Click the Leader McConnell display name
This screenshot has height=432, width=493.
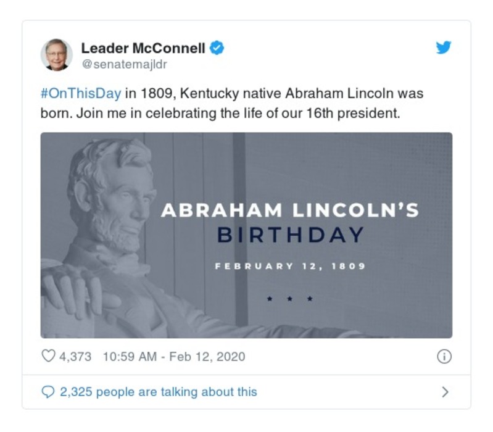point(143,48)
